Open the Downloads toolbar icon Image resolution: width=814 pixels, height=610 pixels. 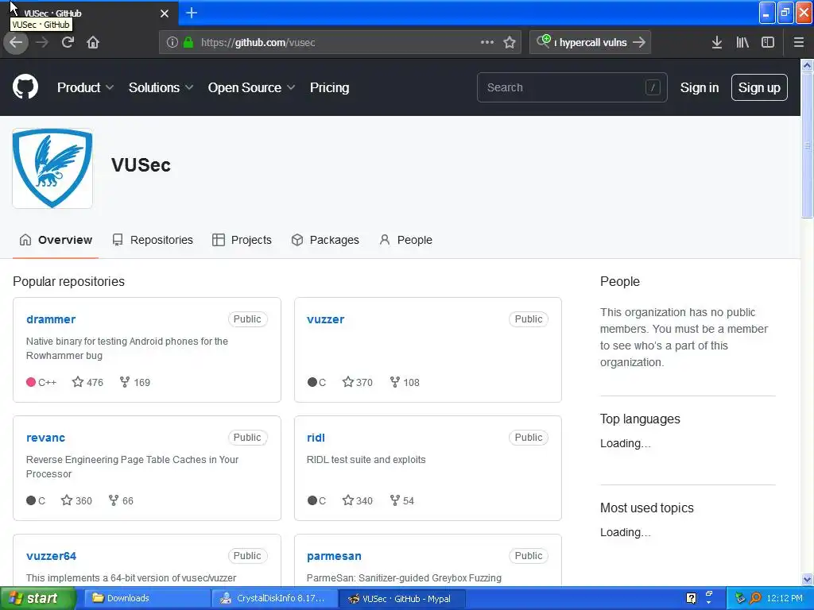pyautogui.click(x=717, y=43)
